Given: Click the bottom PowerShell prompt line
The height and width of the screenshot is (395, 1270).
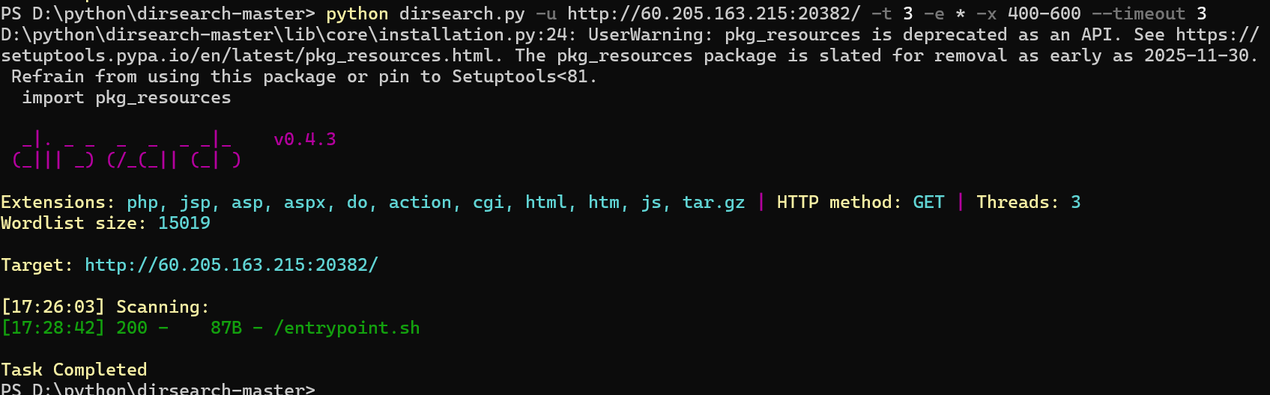Looking at the screenshot, I should point(158,389).
